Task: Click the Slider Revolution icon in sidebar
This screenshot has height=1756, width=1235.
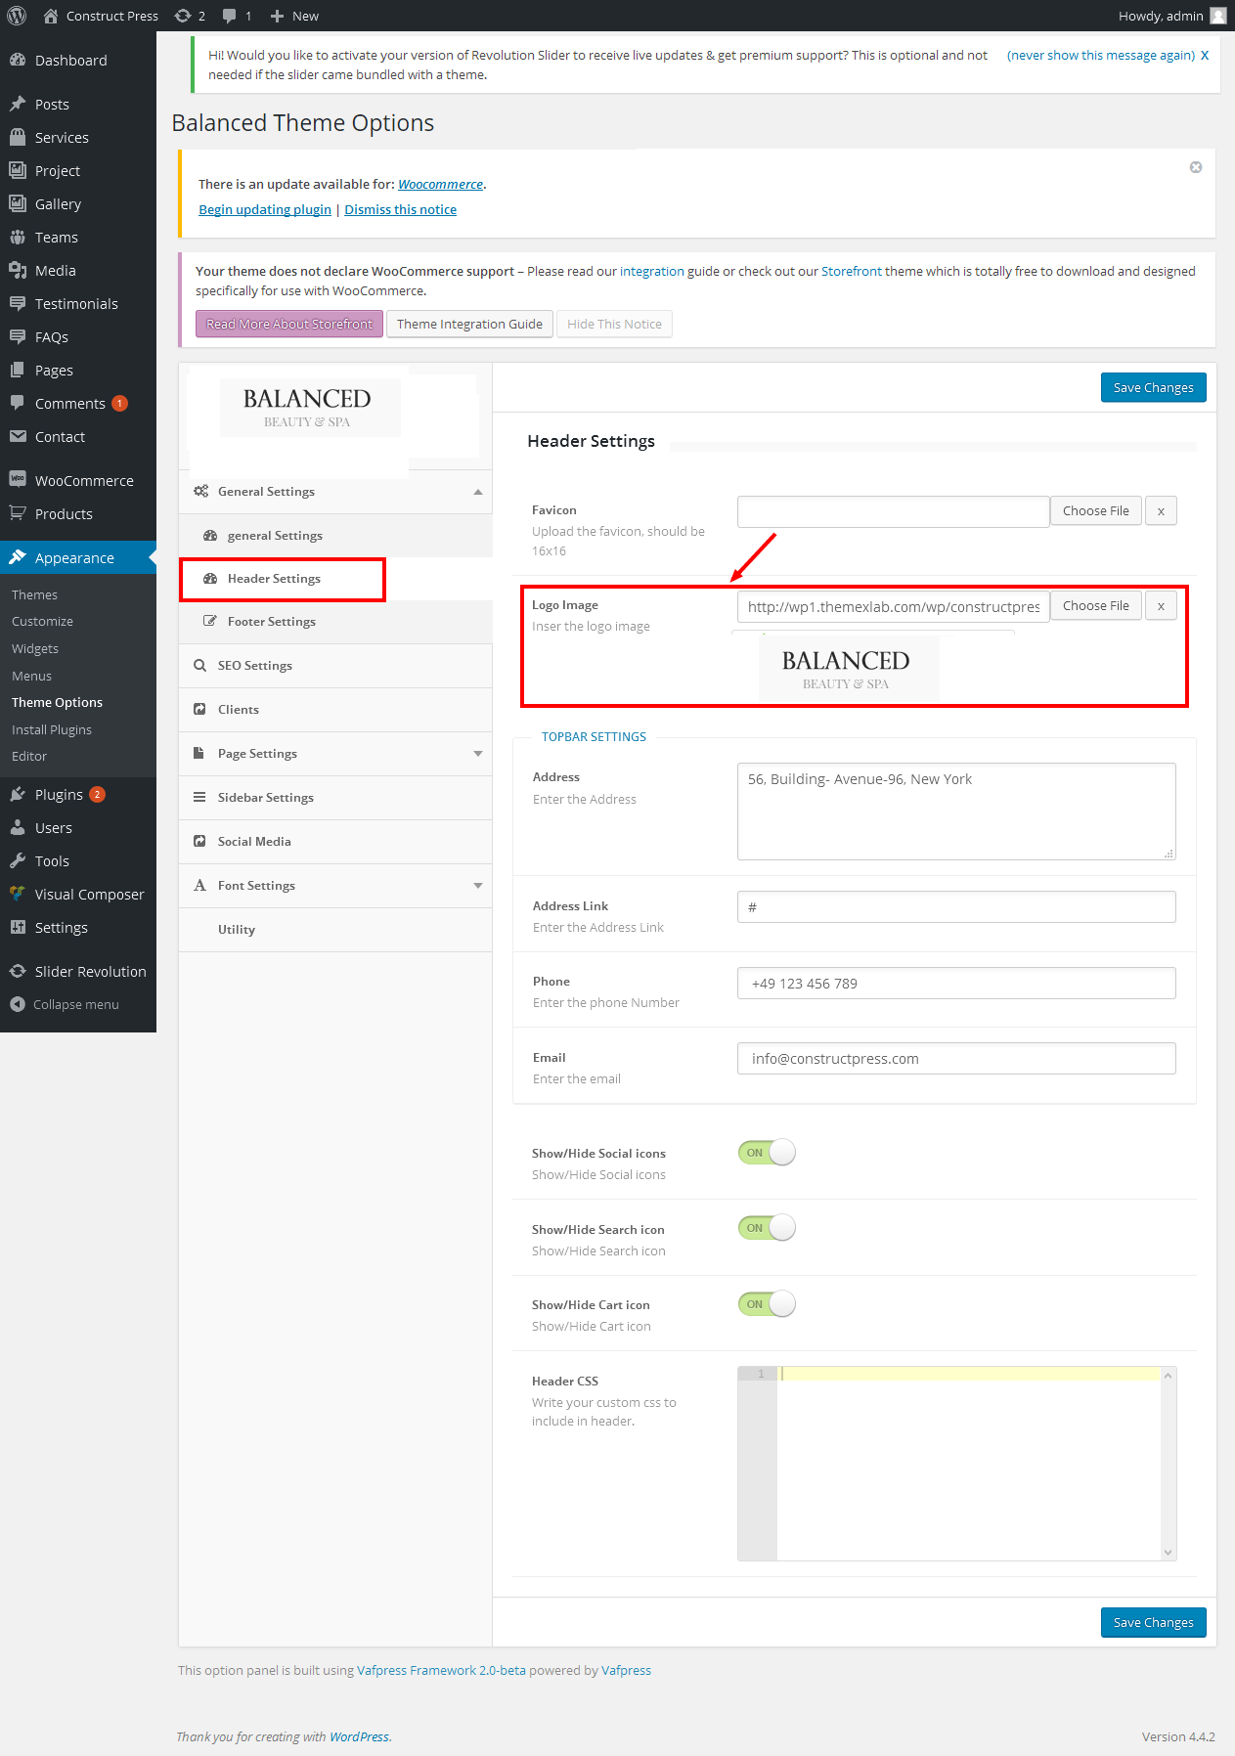Action: point(18,972)
